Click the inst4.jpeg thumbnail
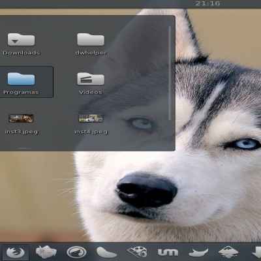This screenshot has width=261, height=261. point(91,118)
